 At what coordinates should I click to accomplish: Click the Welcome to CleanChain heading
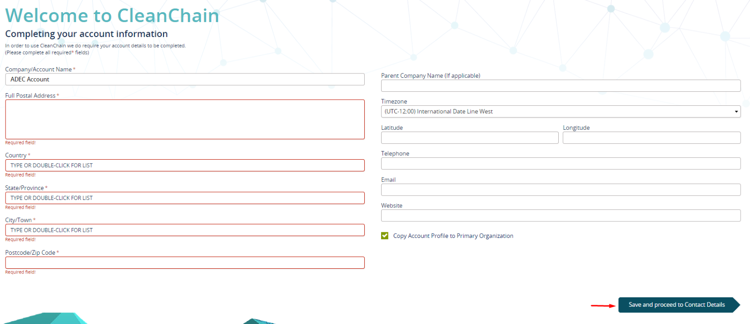112,15
